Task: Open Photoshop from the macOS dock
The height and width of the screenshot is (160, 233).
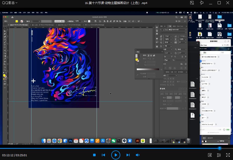Action: point(70,141)
